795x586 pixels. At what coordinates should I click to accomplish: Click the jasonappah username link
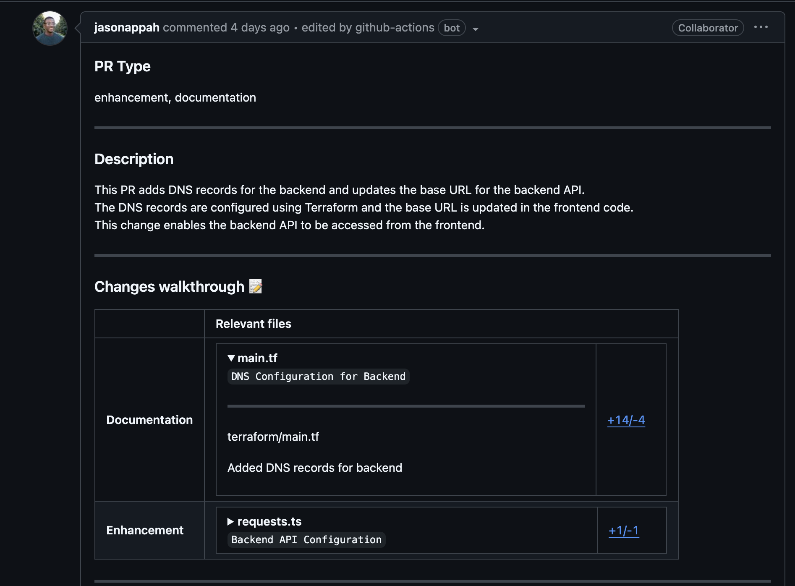pos(127,28)
